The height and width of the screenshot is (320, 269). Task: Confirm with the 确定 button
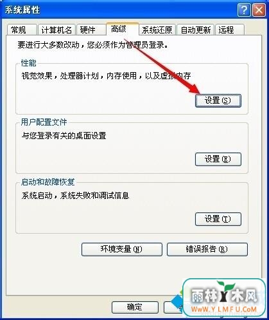pos(135,307)
